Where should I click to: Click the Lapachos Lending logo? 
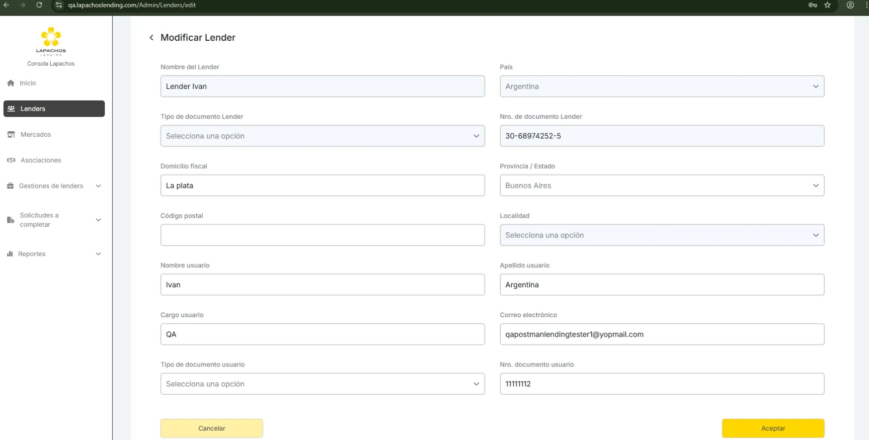click(x=51, y=41)
